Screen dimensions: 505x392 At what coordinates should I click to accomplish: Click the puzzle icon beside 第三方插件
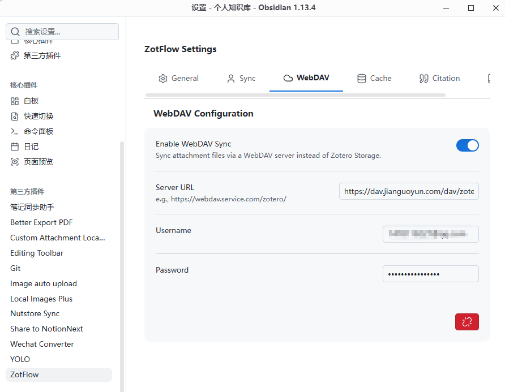point(15,55)
